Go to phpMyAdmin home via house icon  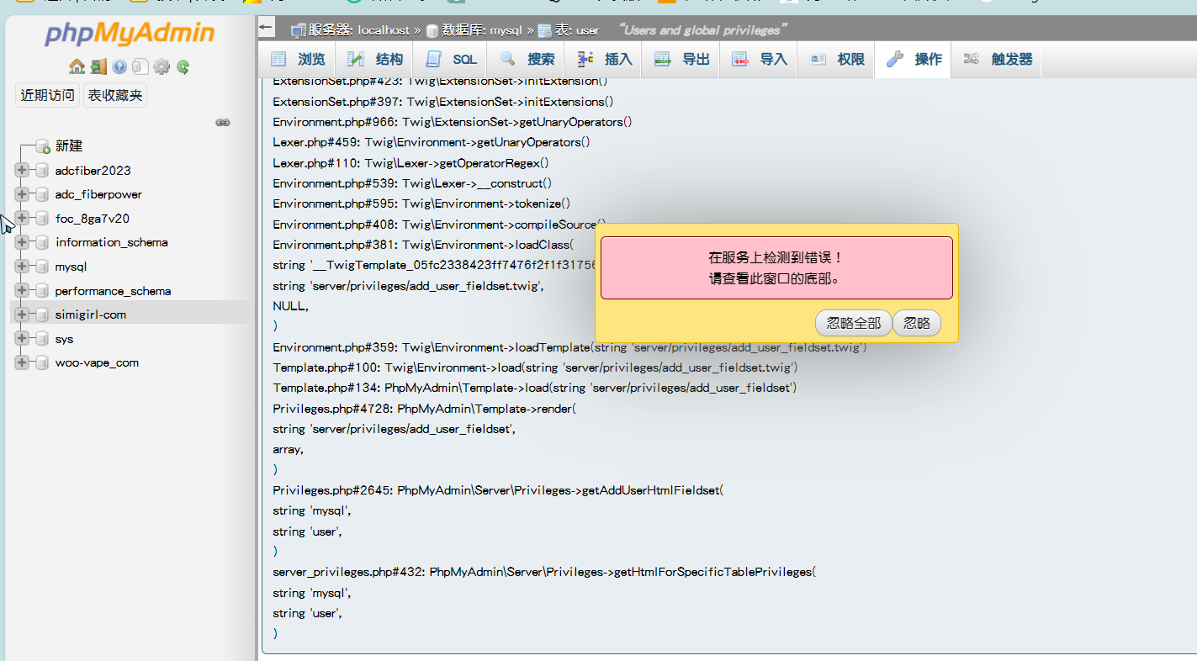point(77,66)
